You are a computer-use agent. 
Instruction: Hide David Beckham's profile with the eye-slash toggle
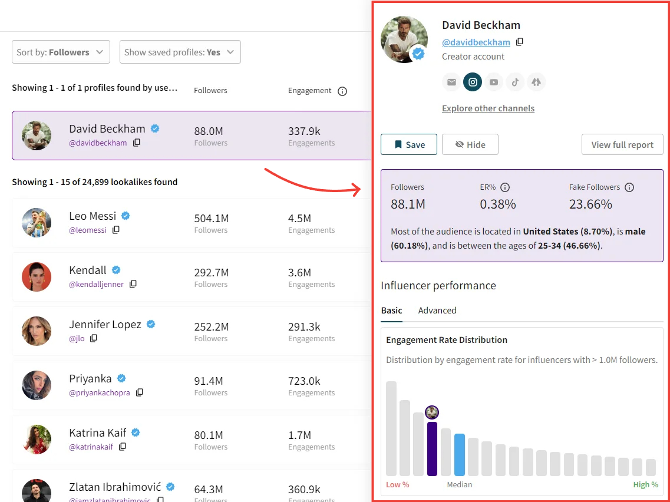click(470, 144)
